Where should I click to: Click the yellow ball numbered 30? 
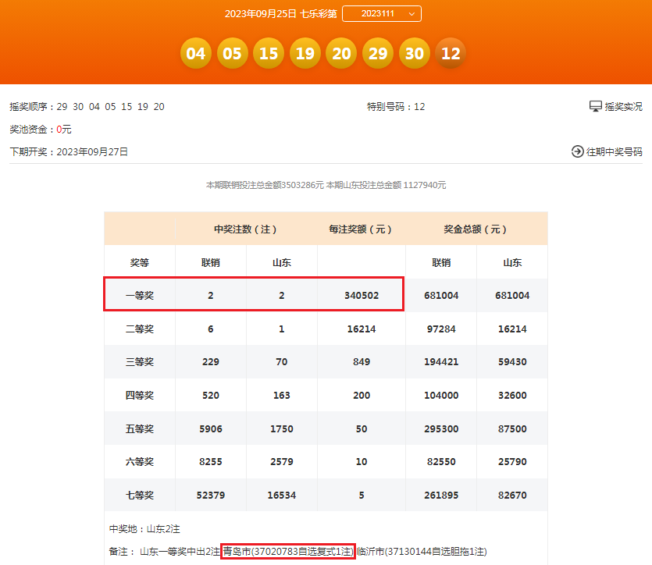tap(415, 53)
